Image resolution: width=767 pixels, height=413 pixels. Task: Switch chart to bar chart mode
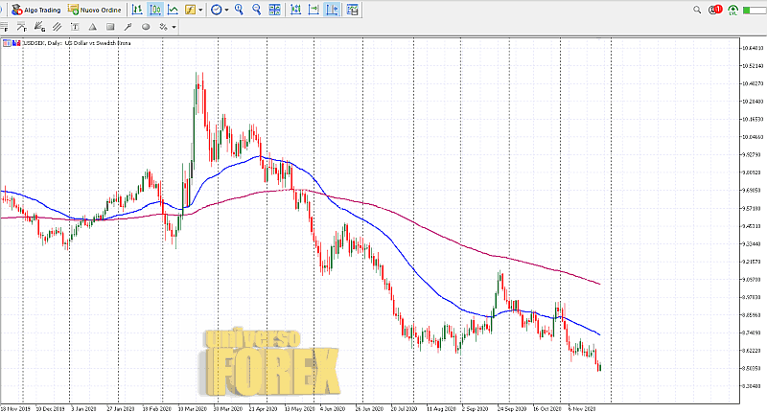(137, 10)
